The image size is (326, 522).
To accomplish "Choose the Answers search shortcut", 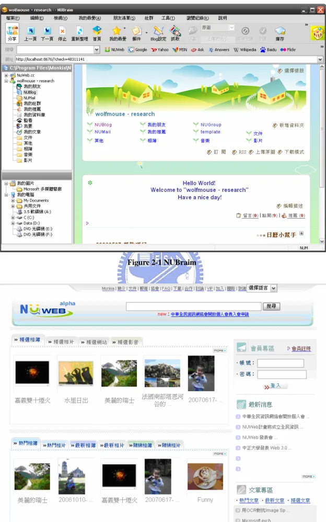I will 219,50.
